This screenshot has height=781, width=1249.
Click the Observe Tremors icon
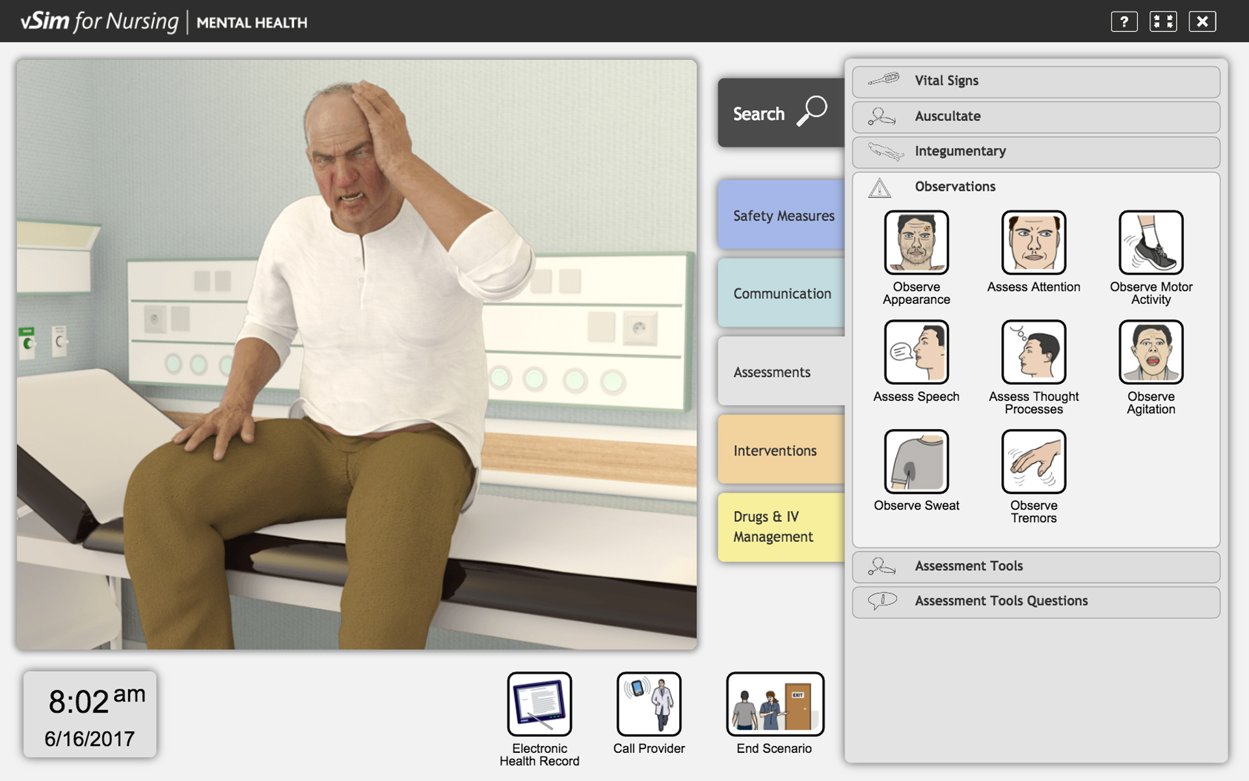[1033, 461]
